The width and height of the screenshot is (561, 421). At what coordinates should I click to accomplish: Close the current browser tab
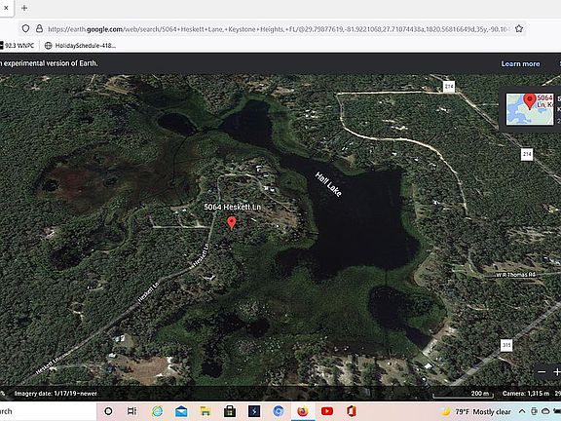pyautogui.click(x=6, y=8)
